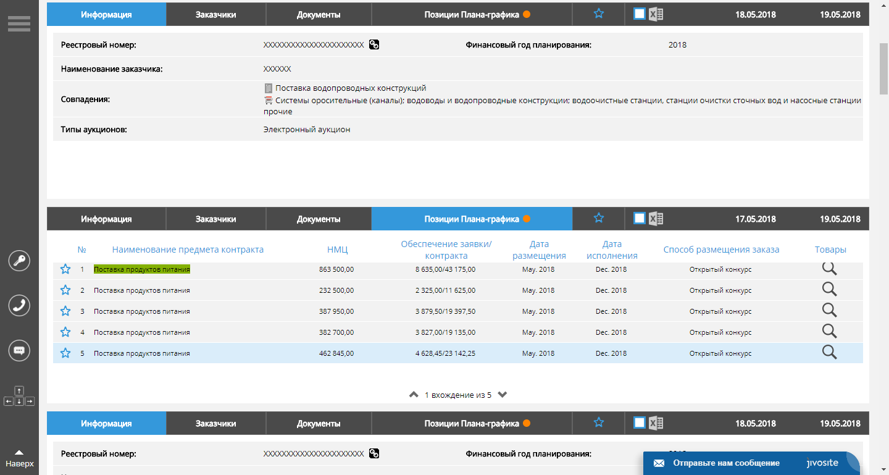889x475 pixels.
Task: Star row 1 of the positions table
Action: tap(65, 269)
